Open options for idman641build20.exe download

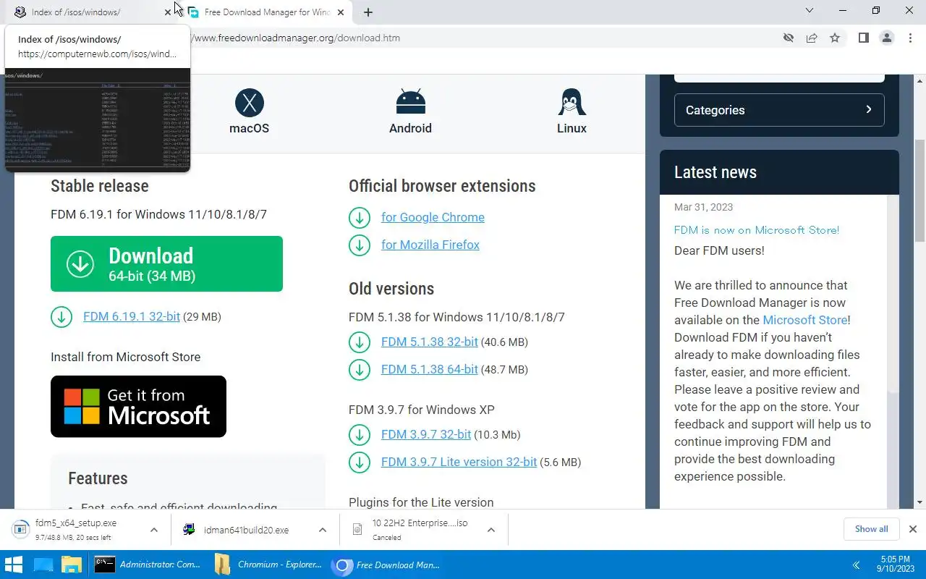(x=323, y=530)
